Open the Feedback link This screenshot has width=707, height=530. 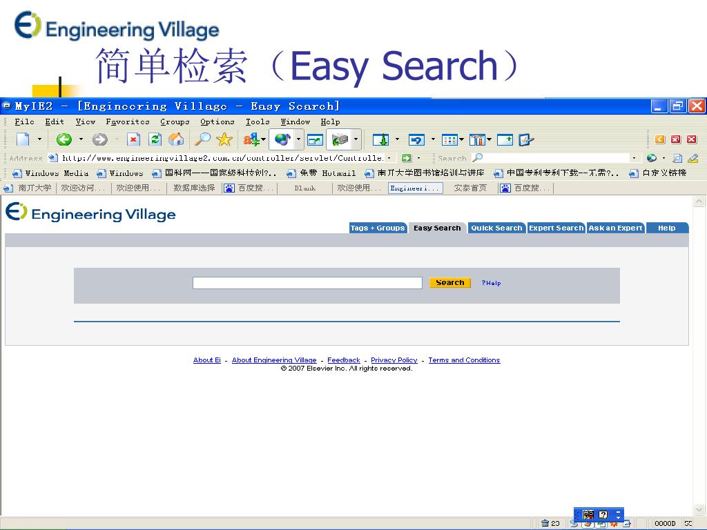tap(344, 360)
